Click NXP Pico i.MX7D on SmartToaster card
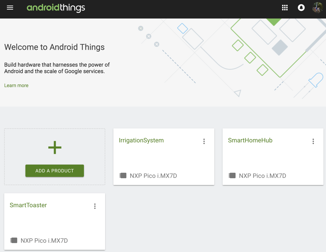Viewport: 326px width, 252px height. [x=44, y=241]
